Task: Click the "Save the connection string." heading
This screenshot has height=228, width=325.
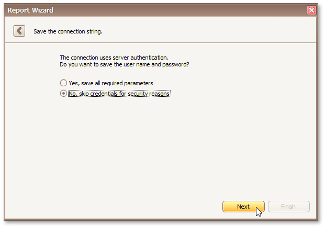Action: 68,31
